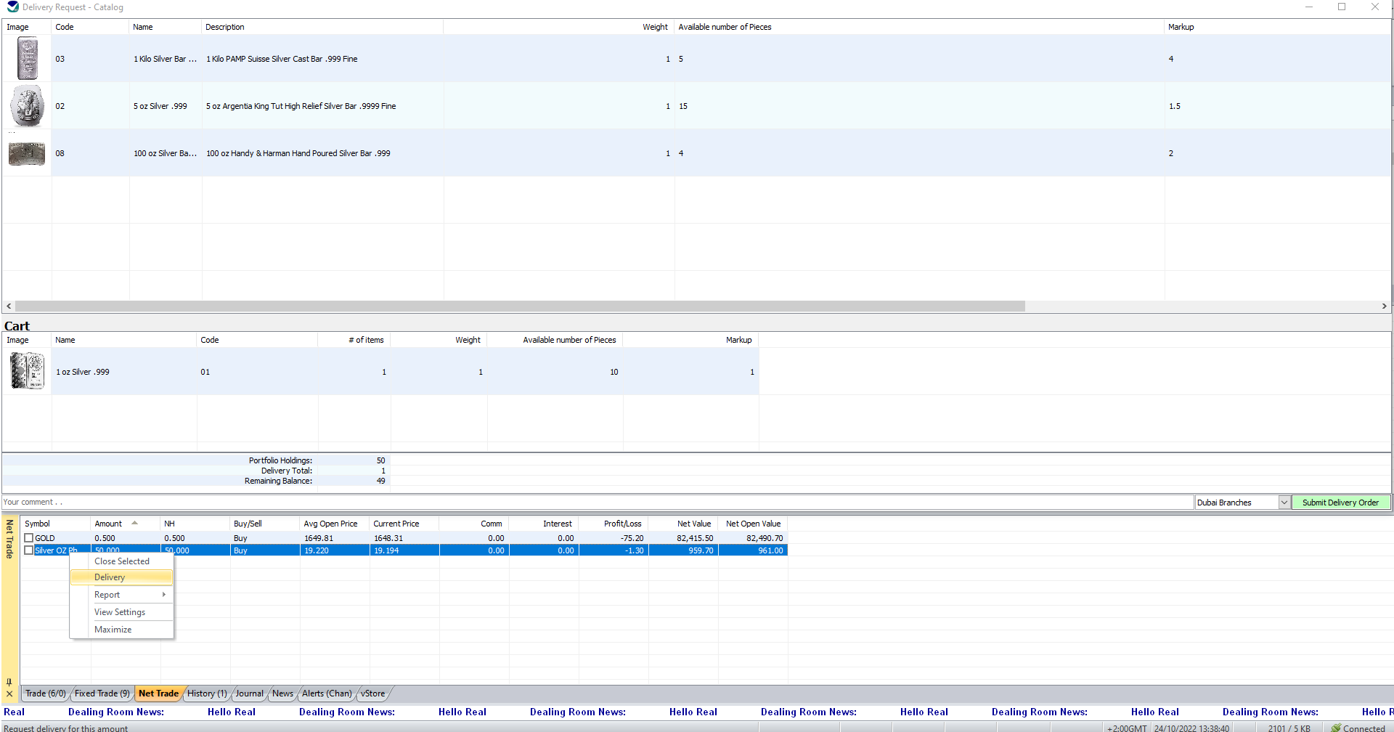
Task: Tick the GOLD position checkbox
Action: pos(29,538)
